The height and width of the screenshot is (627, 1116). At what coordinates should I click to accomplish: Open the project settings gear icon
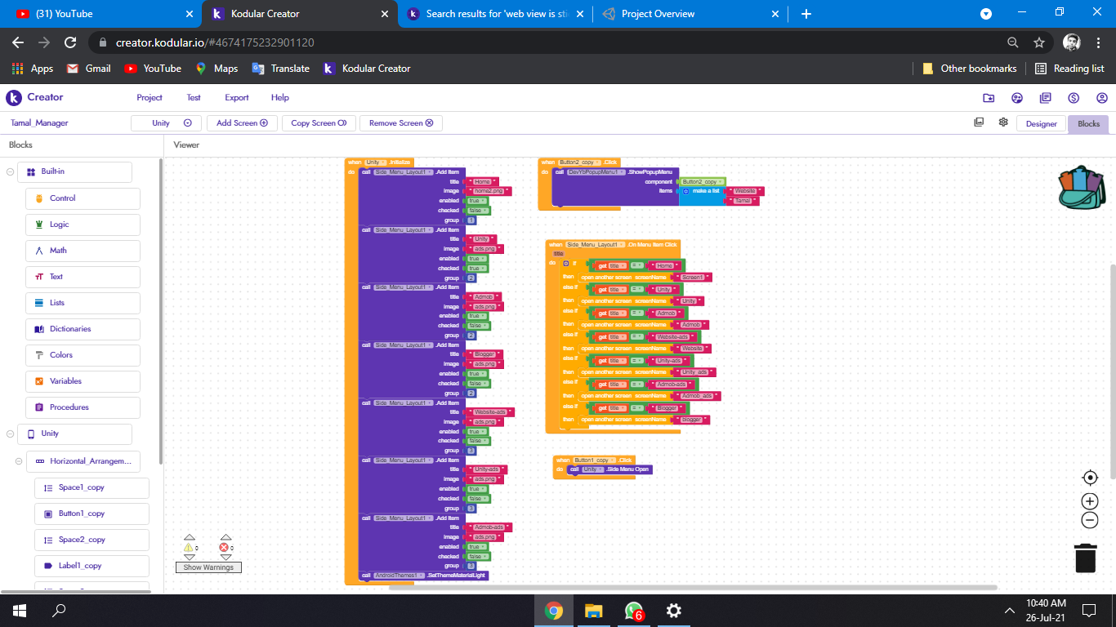(x=1003, y=122)
